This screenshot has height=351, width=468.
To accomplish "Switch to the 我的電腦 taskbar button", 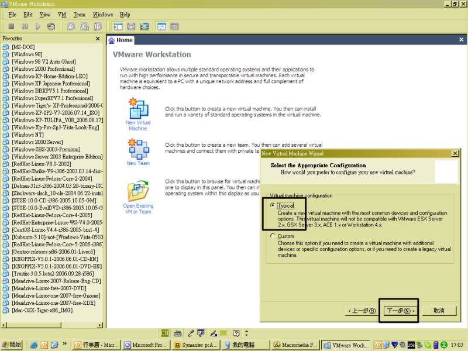I will tap(245, 345).
